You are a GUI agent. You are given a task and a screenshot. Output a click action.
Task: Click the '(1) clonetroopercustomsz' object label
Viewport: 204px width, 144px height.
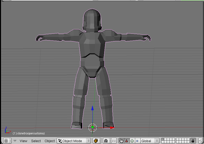(x=29, y=133)
